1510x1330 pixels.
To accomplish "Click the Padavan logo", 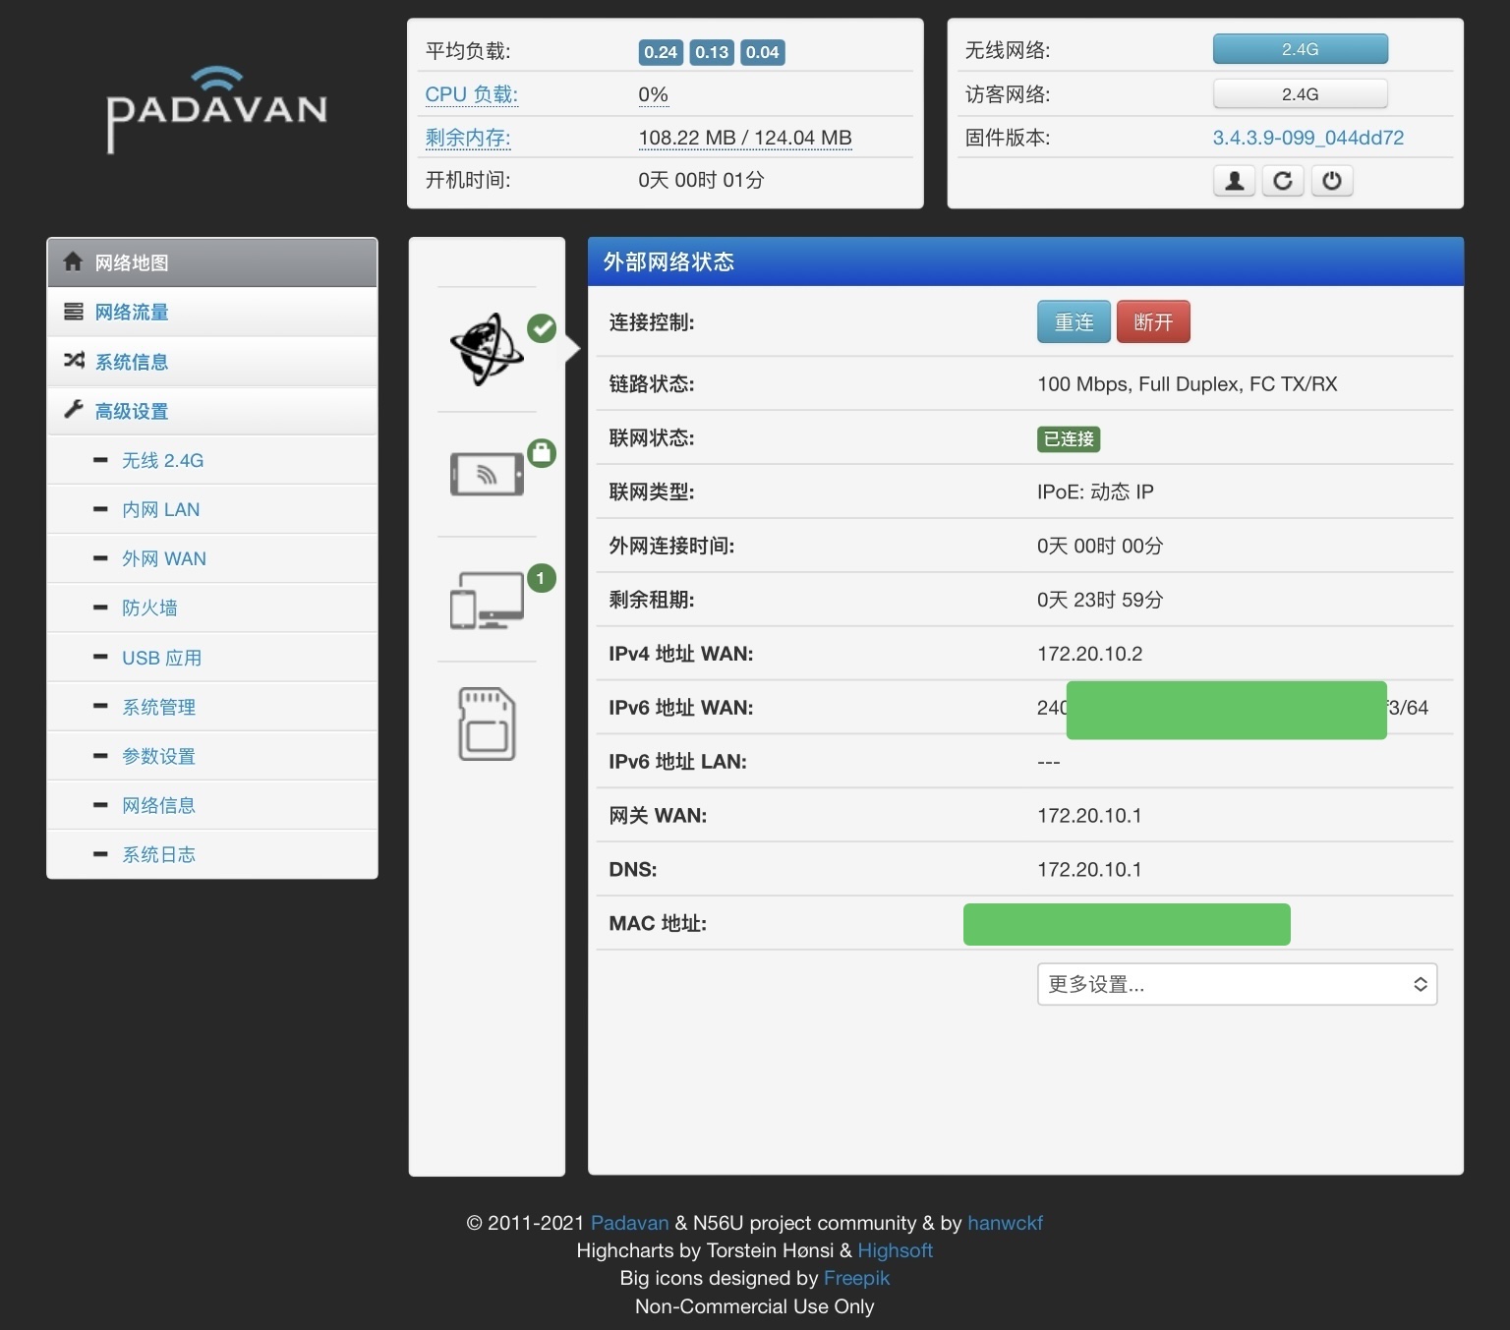I will click(216, 108).
